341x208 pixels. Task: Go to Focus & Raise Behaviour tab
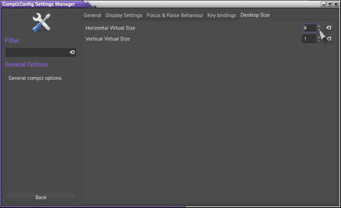175,15
